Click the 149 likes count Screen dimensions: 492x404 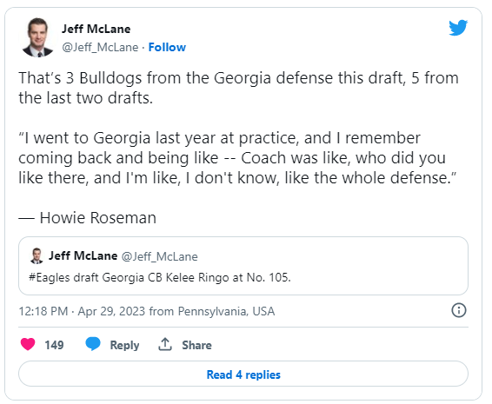pos(54,345)
